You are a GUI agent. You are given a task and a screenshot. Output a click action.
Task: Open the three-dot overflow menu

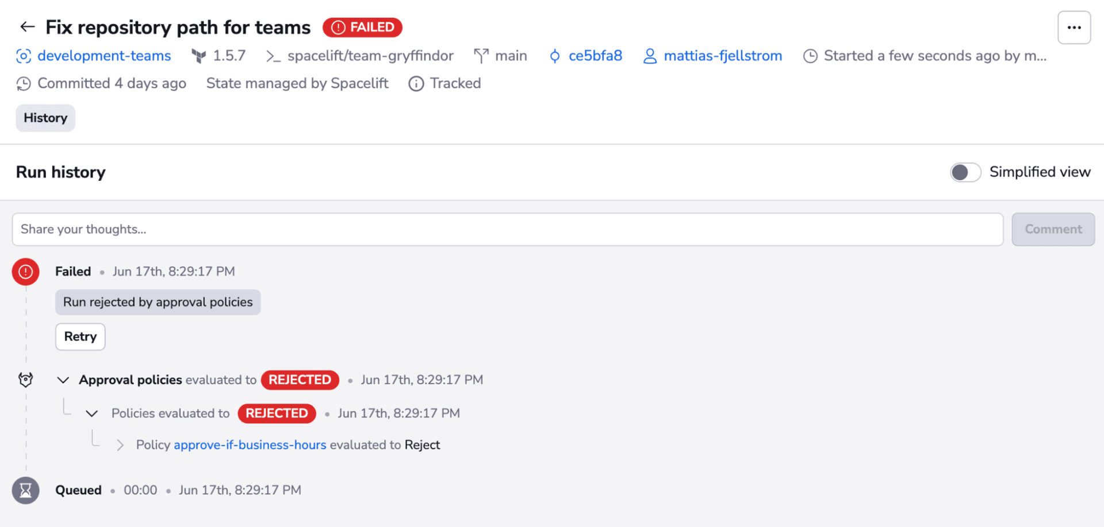(x=1074, y=26)
